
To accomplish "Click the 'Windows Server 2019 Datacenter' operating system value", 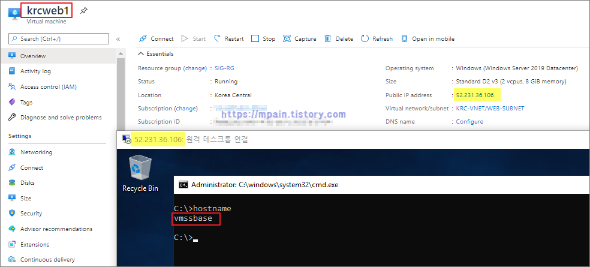I will point(517,68).
